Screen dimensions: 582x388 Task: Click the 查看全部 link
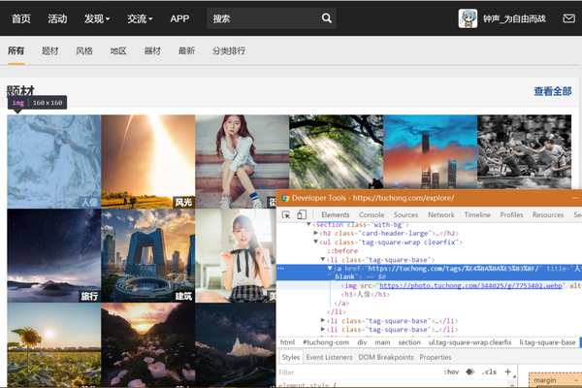tap(553, 91)
